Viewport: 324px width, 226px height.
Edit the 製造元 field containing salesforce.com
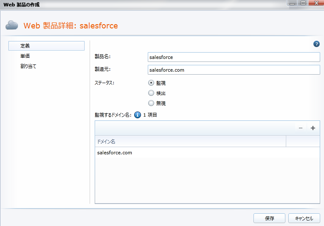(x=234, y=70)
